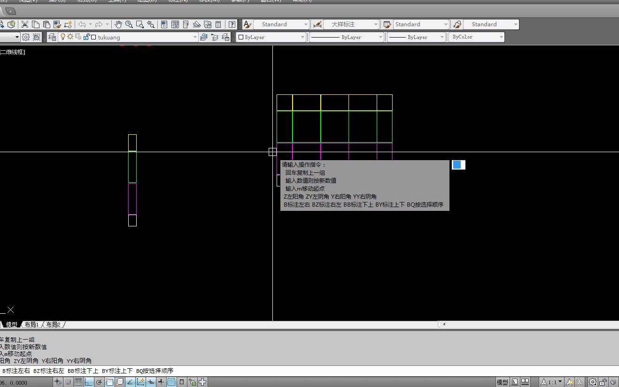Viewport: 619px width, 387px height.
Task: Open the DesignCenter icon
Action: pyautogui.click(x=175, y=24)
